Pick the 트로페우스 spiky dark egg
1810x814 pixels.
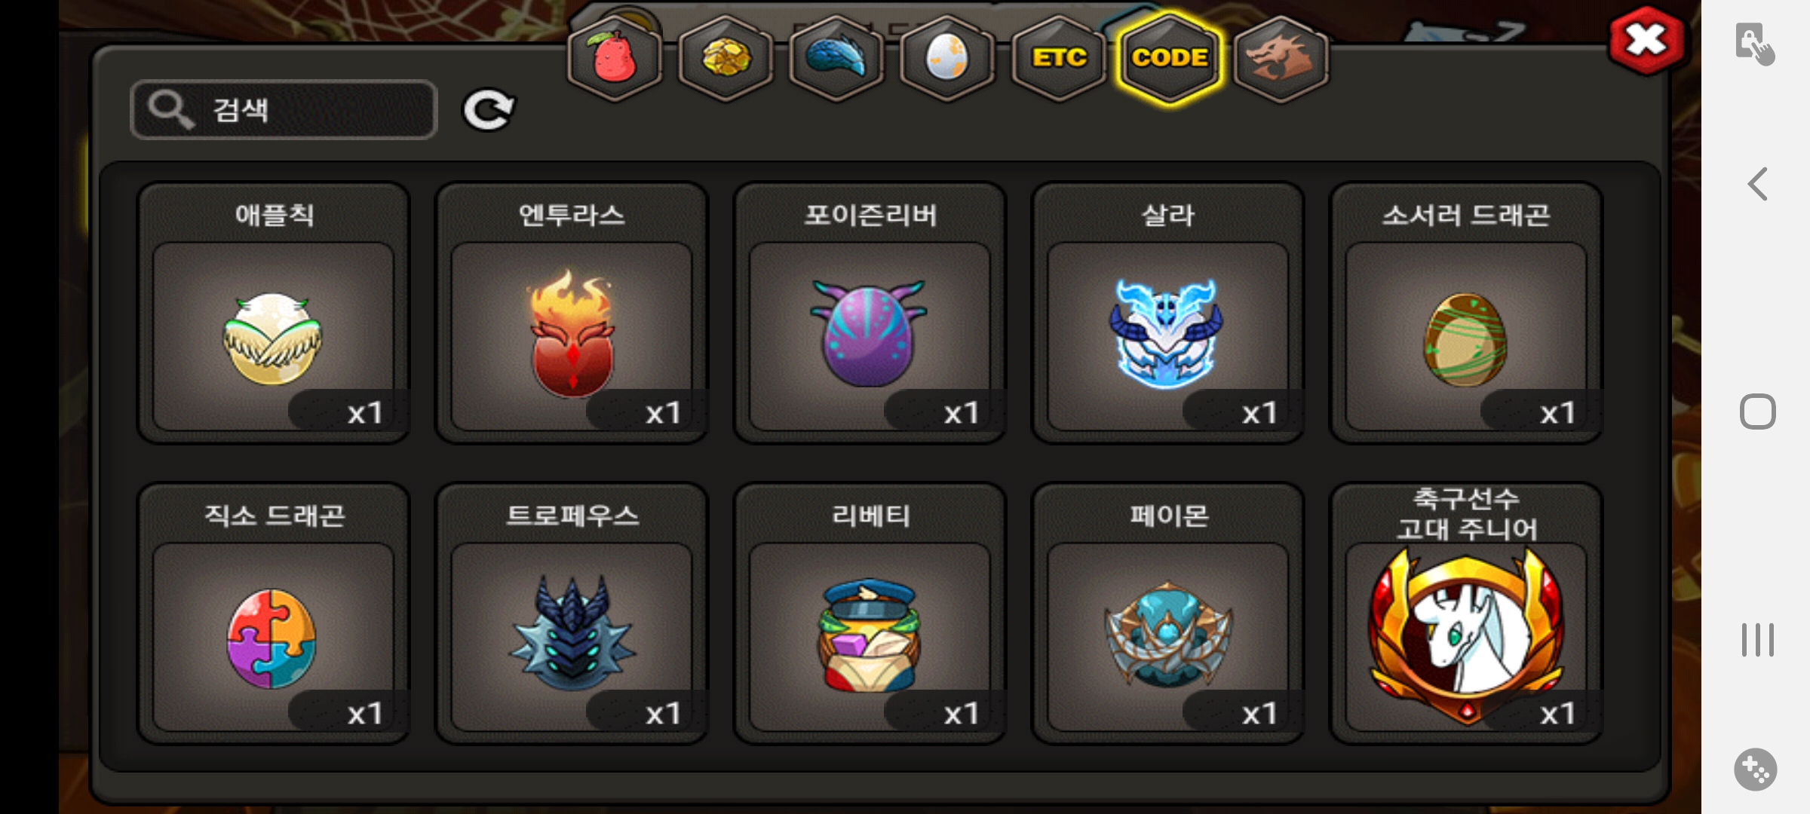tap(572, 614)
